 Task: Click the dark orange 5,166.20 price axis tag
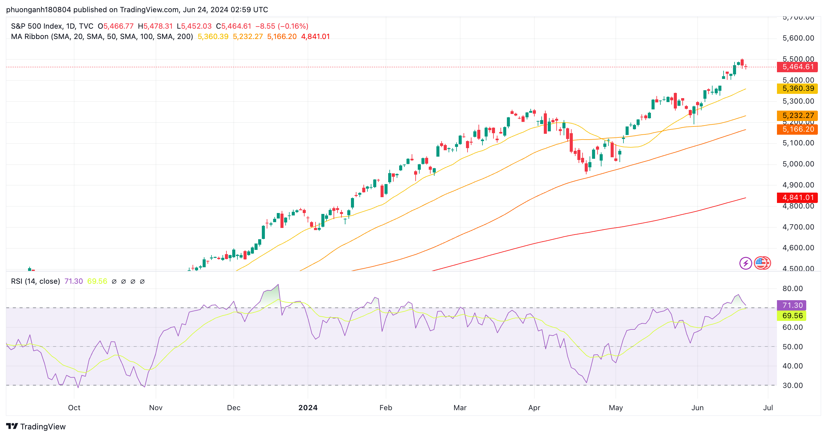(797, 129)
